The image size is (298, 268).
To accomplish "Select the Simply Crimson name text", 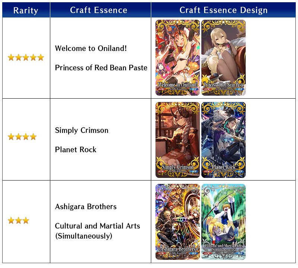I will click(82, 130).
